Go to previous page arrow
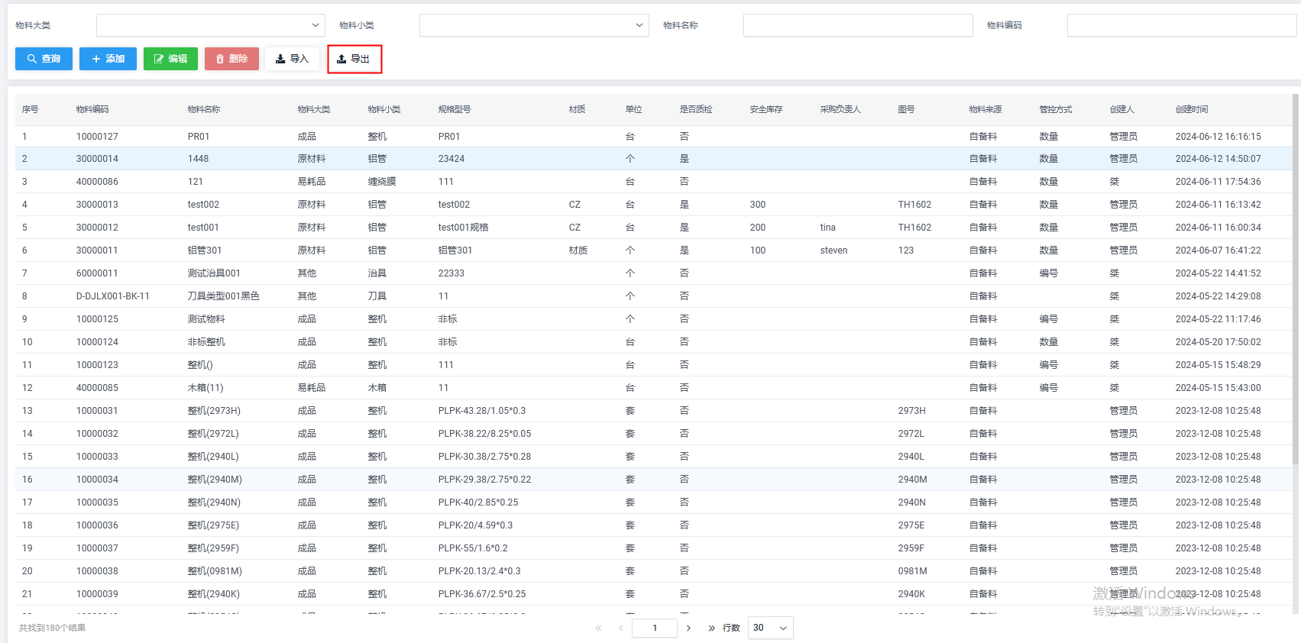This screenshot has height=643, width=1301. tap(621, 628)
